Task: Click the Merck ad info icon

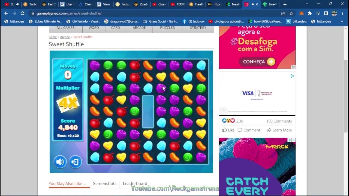Action: [290, 140]
